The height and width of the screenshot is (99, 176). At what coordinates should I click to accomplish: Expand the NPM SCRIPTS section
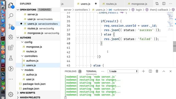tap(18, 93)
